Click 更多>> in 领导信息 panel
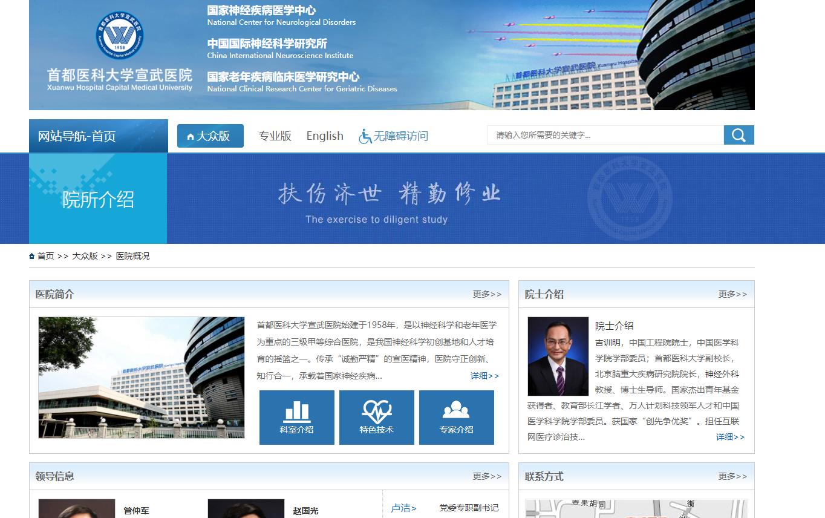 tap(487, 476)
